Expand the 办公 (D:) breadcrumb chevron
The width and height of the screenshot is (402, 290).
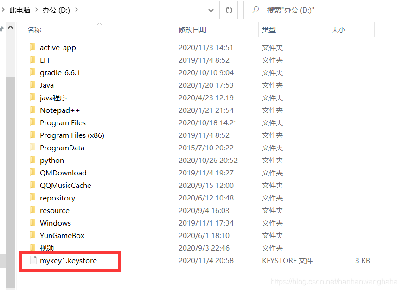point(77,10)
